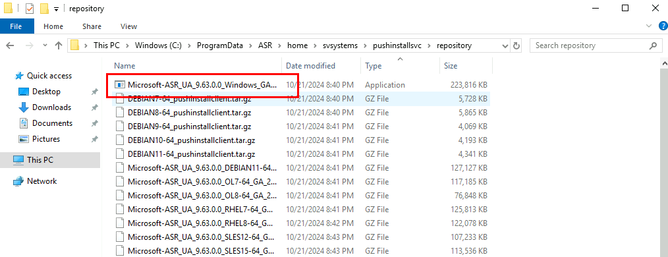Image resolution: width=668 pixels, height=257 pixels.
Task: Expand chevron after svsystems in address bar
Action: click(365, 45)
